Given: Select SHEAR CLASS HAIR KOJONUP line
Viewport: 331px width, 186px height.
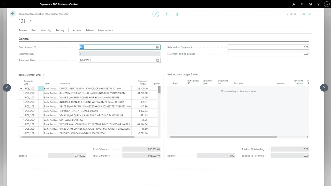Looking at the screenshot, I should [90, 97].
